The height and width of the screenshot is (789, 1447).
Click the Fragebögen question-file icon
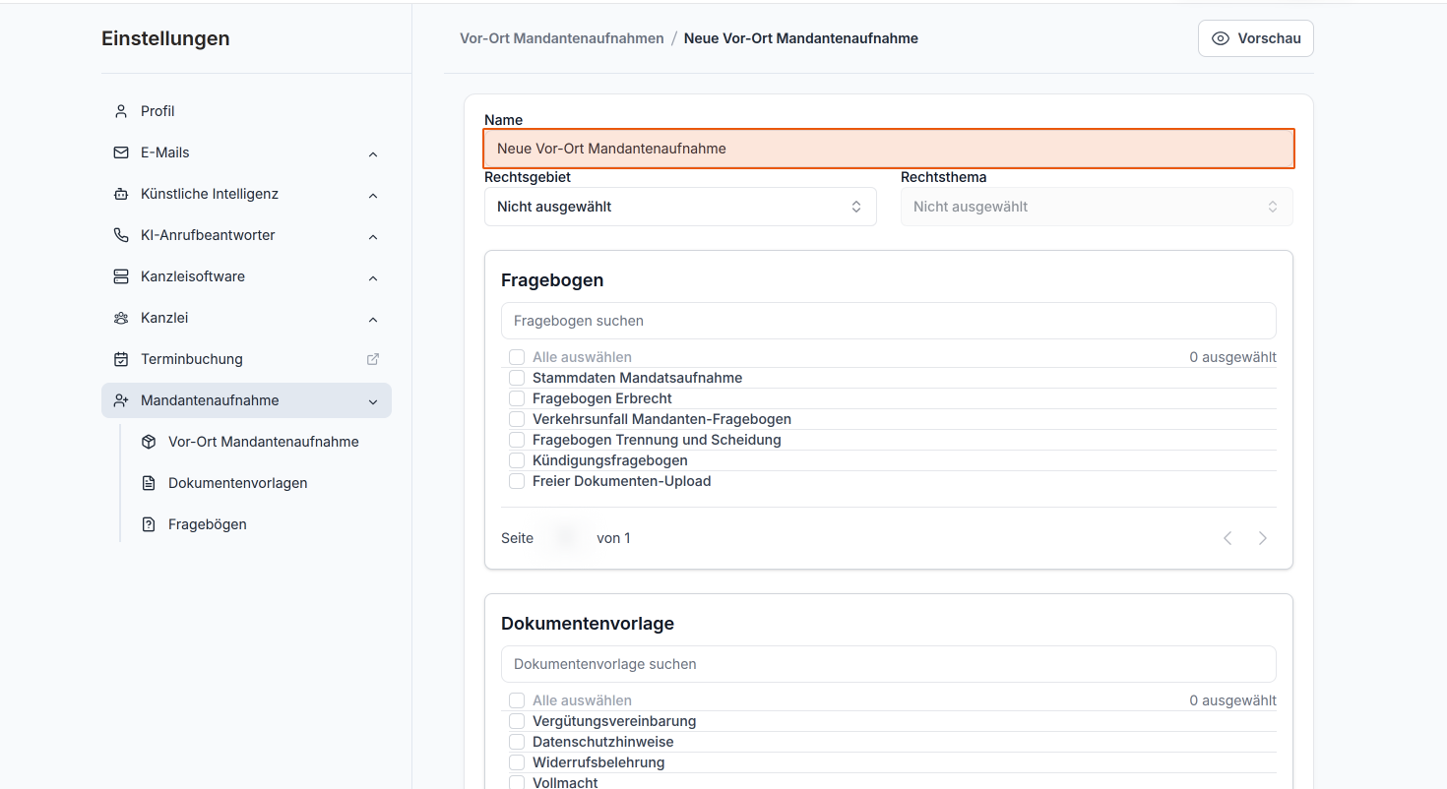[x=149, y=524]
